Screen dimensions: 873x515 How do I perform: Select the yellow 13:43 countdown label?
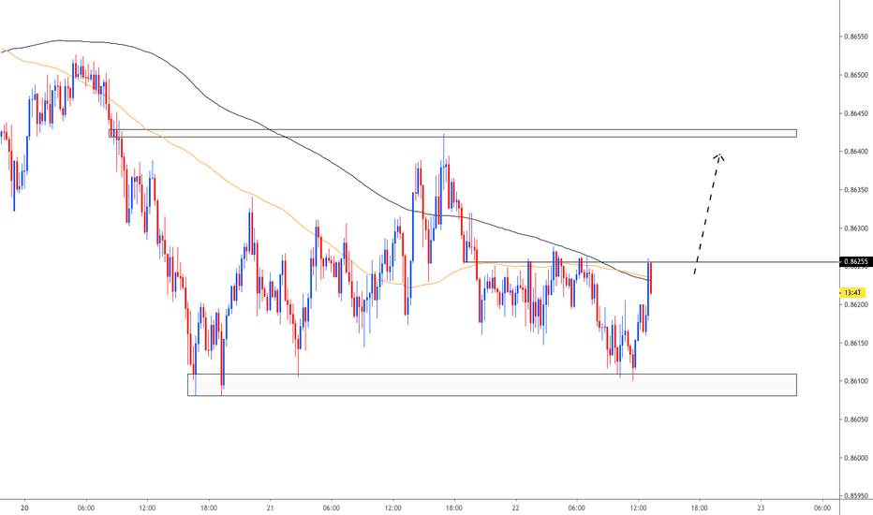[852, 293]
